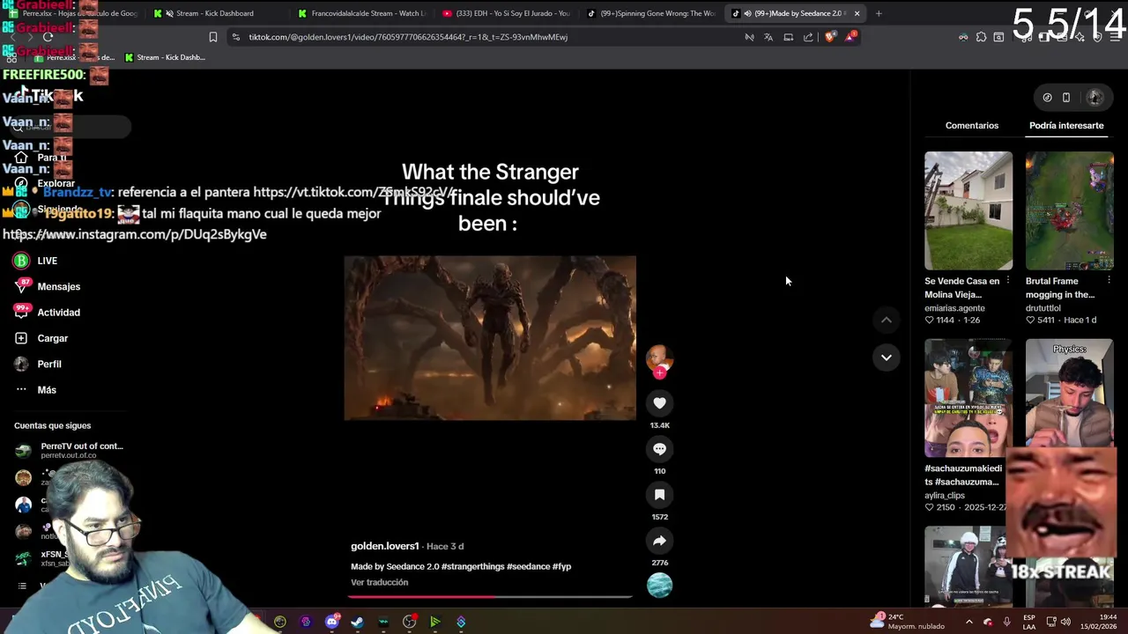Open the translate page icon in address bar
Screen dimensions: 1128x634
click(x=768, y=37)
